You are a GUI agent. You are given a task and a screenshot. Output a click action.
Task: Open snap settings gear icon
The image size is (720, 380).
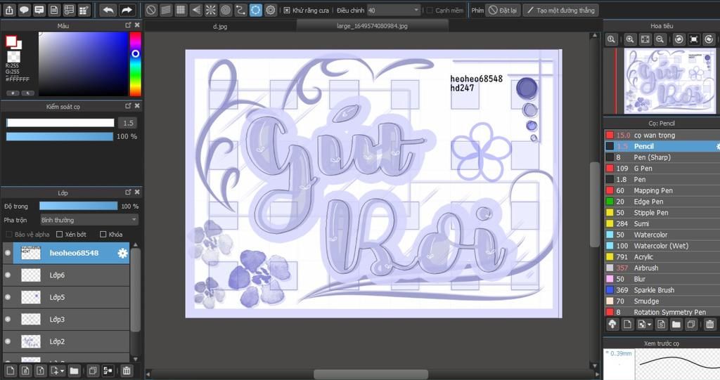tap(271, 10)
